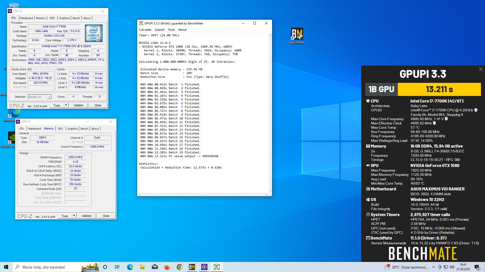The width and height of the screenshot is (485, 272).
Task: Open About tab in top CPU-Z window
Action: [87, 18]
